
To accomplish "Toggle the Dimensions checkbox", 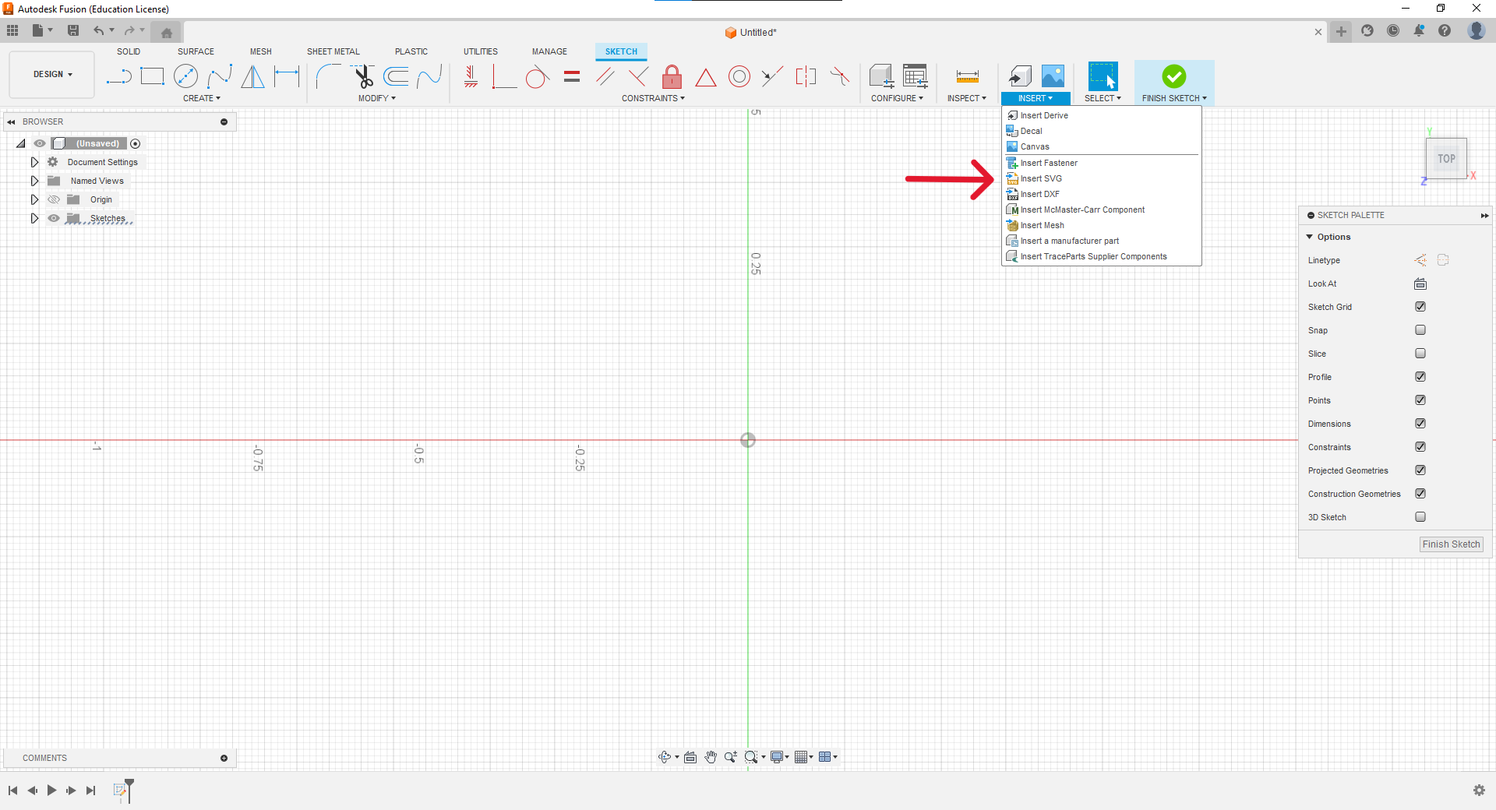I will 1420,424.
